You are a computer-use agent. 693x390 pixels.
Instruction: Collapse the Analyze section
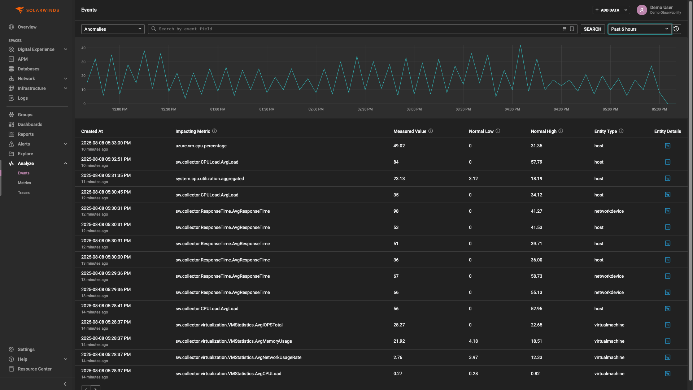65,164
